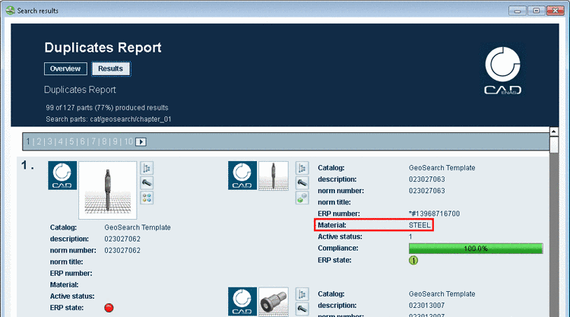This screenshot has height=317, width=570.
Task: Click the ERP number *#13968716700
Action: (435, 214)
